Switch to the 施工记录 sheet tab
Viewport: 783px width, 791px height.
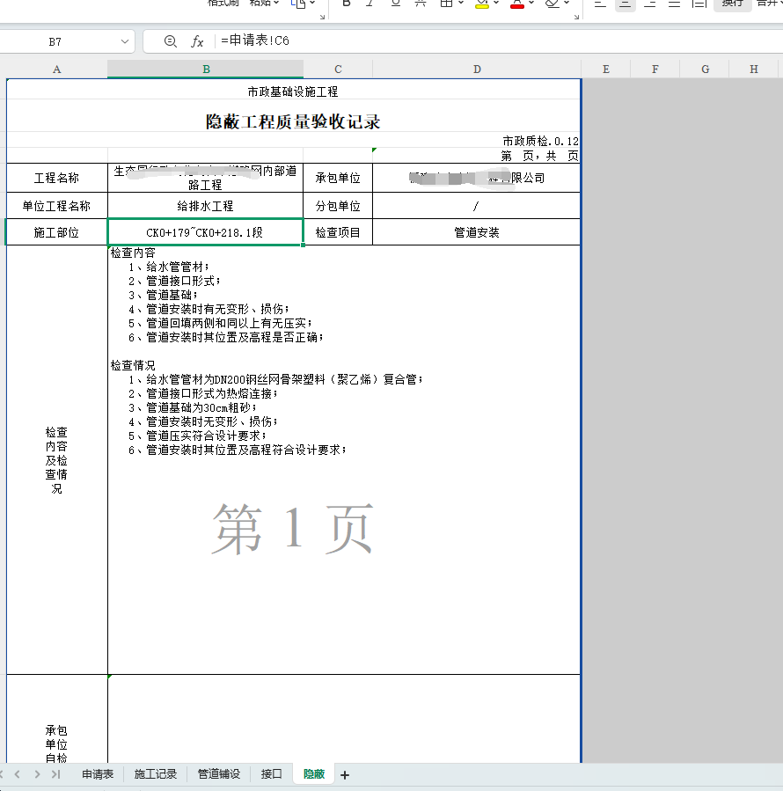click(156, 774)
